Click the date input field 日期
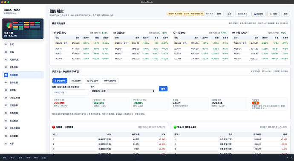This screenshot has width=294, height=161. 70,92
